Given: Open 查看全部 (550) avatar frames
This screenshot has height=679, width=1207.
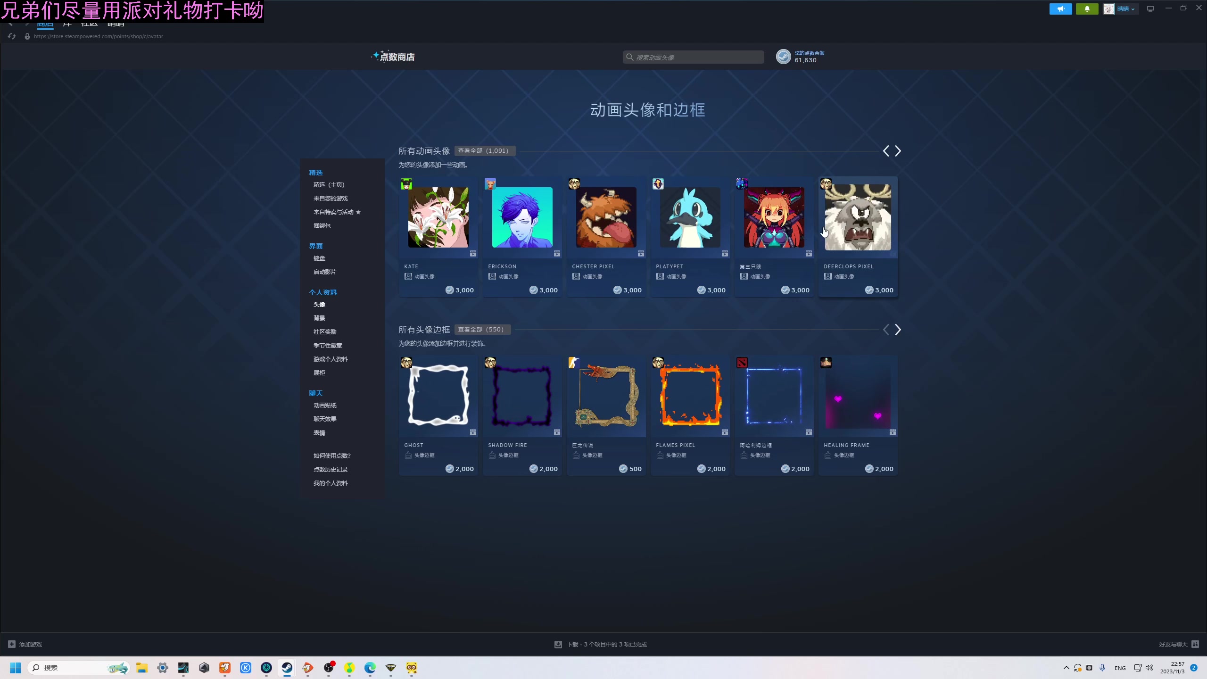Looking at the screenshot, I should coord(482,330).
